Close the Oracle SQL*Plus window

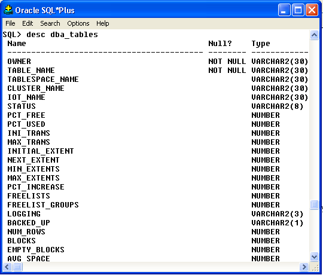[312, 10]
